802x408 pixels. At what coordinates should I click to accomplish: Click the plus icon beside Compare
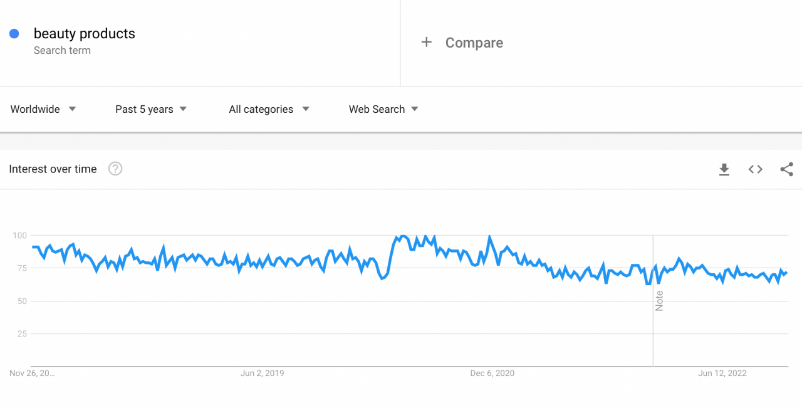coord(427,43)
